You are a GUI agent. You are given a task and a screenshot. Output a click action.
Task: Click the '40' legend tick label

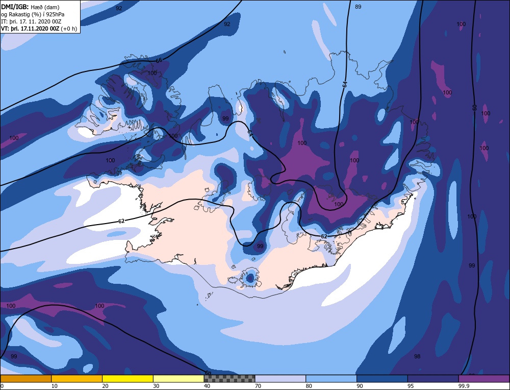tap(207, 386)
